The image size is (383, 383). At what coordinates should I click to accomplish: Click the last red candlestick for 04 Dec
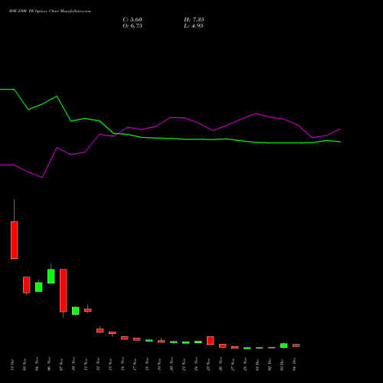pos(296,345)
